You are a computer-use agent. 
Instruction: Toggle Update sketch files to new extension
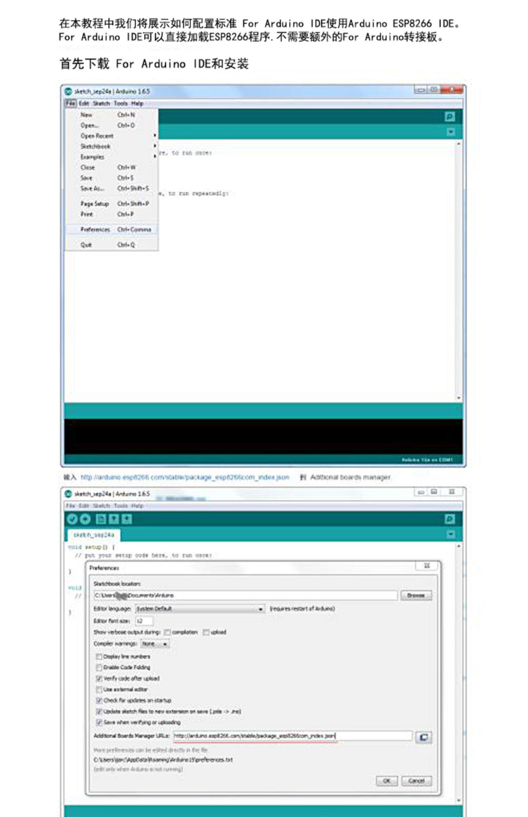coord(99,711)
